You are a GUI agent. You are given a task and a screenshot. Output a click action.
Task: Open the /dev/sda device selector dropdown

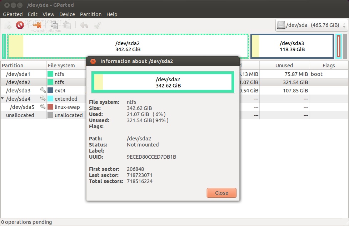[311, 25]
